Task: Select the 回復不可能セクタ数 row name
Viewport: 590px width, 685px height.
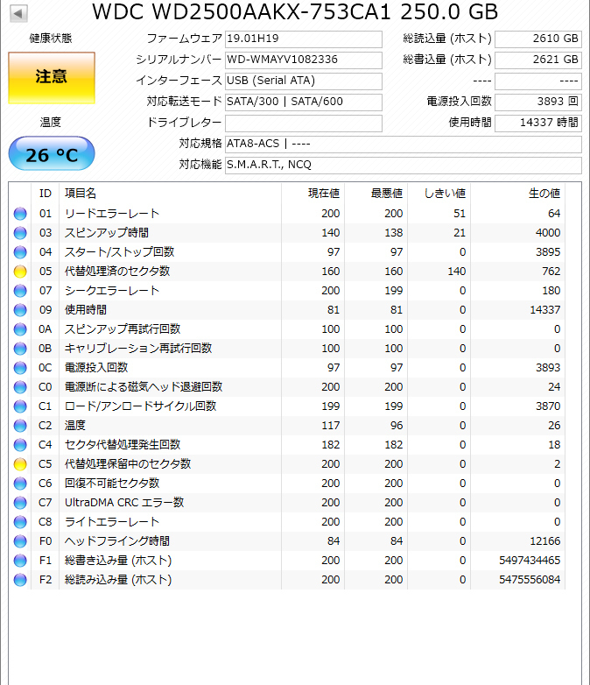Action: click(112, 484)
